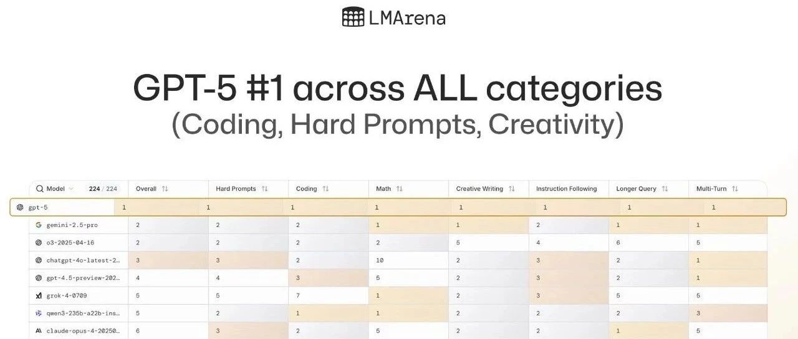Expand the Model filter dropdown chevron
798x339 pixels.
click(x=71, y=188)
